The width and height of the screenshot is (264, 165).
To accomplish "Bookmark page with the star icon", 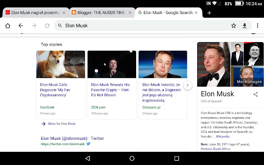I will click(x=233, y=26).
